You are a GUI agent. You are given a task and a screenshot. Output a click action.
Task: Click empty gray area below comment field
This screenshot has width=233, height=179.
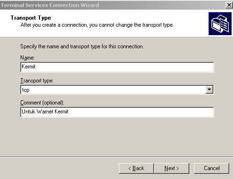(x=116, y=136)
